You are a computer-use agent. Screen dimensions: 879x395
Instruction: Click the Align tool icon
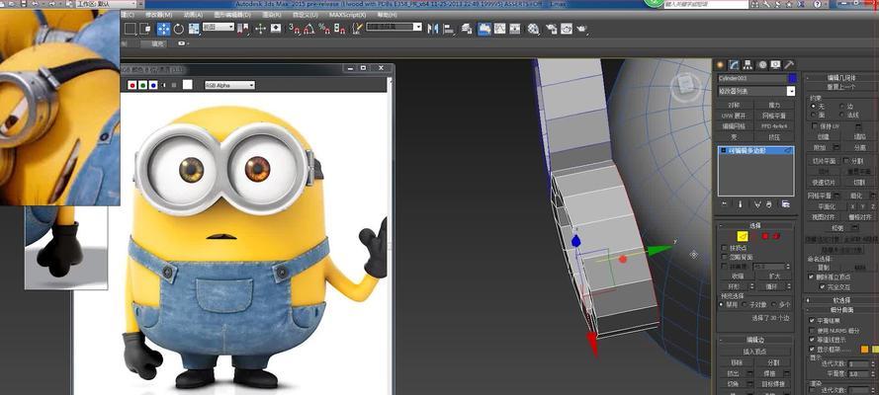click(449, 29)
